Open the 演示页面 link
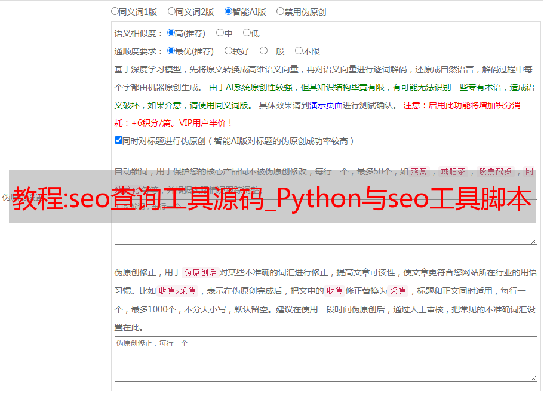 [x=326, y=105]
